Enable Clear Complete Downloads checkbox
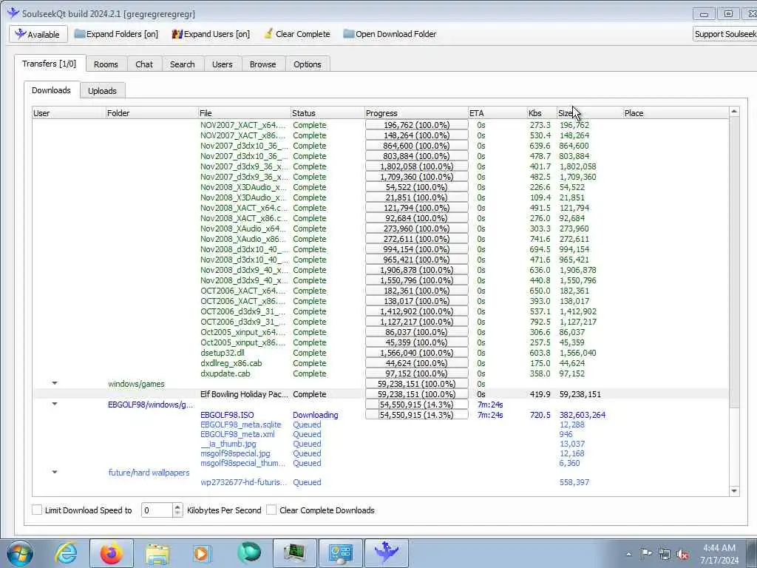 point(271,510)
